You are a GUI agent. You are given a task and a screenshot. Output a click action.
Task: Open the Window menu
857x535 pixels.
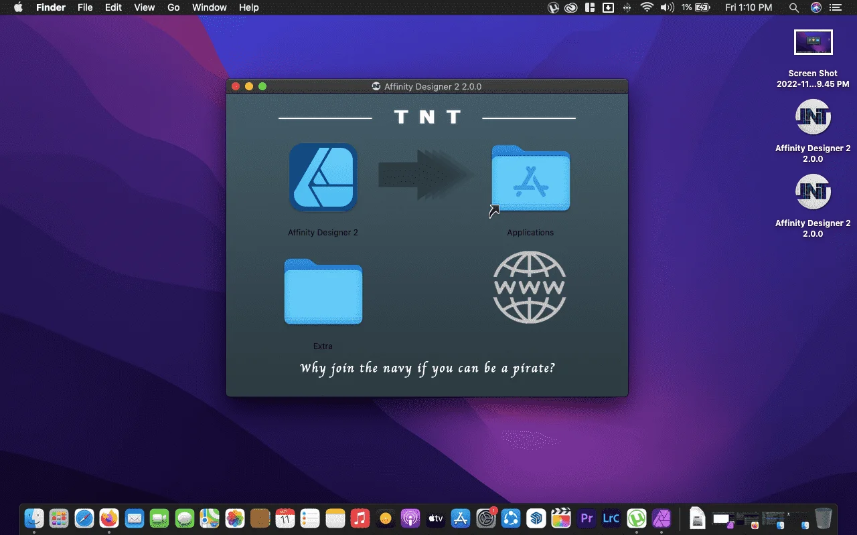tap(209, 7)
